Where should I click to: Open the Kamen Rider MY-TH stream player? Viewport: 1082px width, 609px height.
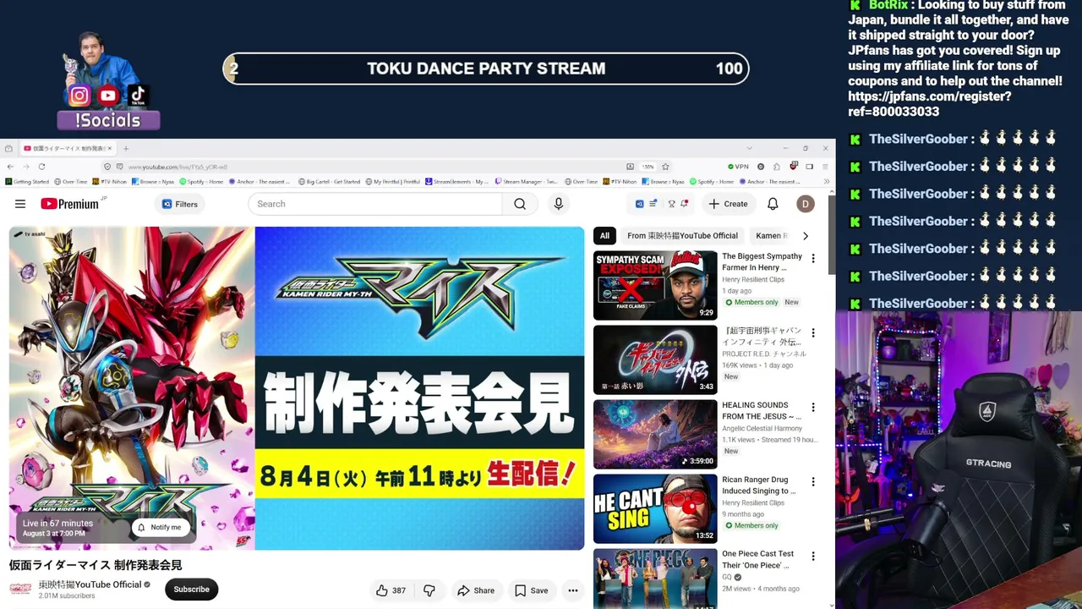tap(297, 388)
